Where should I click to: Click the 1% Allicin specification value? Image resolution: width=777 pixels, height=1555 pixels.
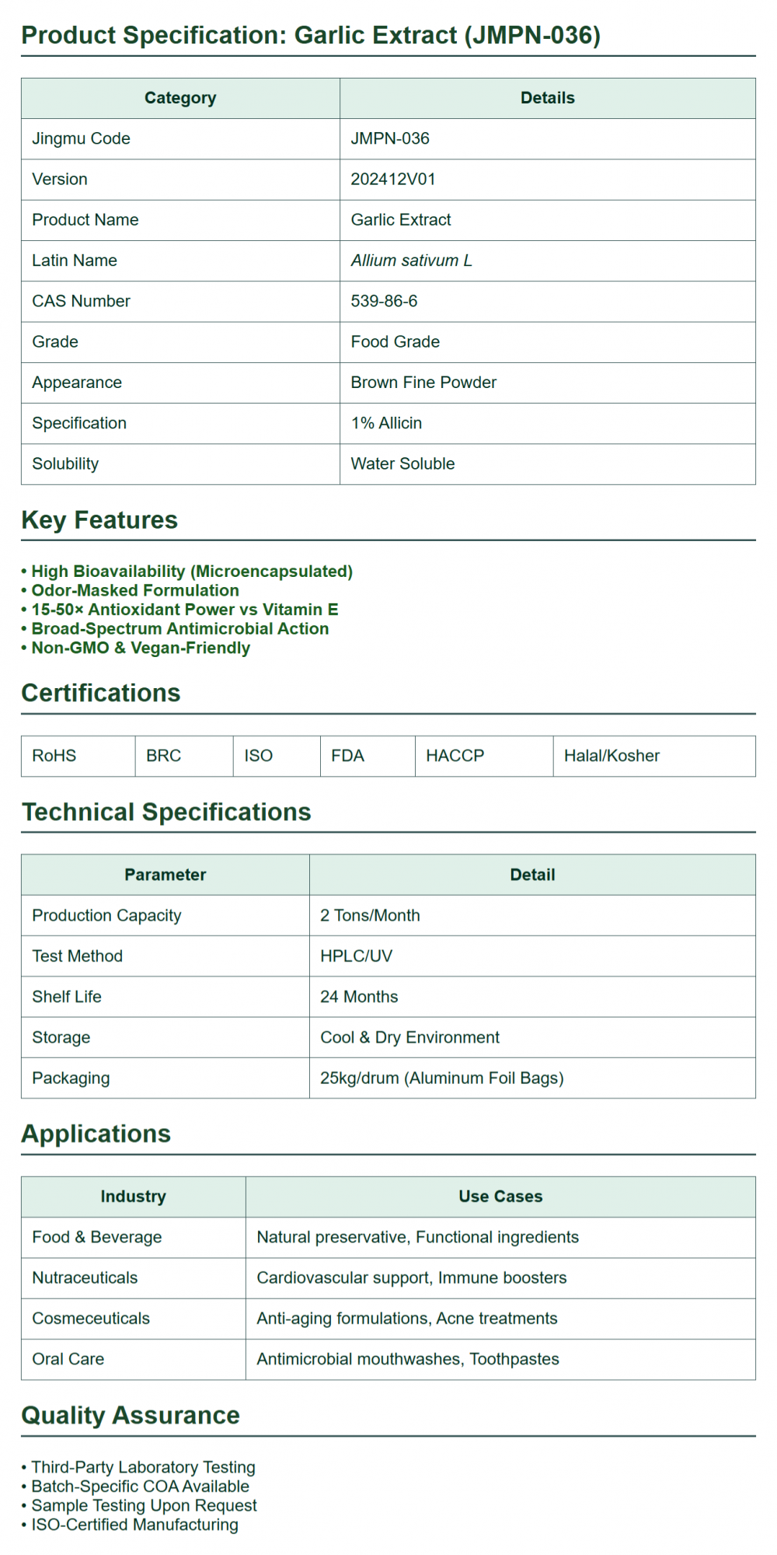(x=386, y=424)
